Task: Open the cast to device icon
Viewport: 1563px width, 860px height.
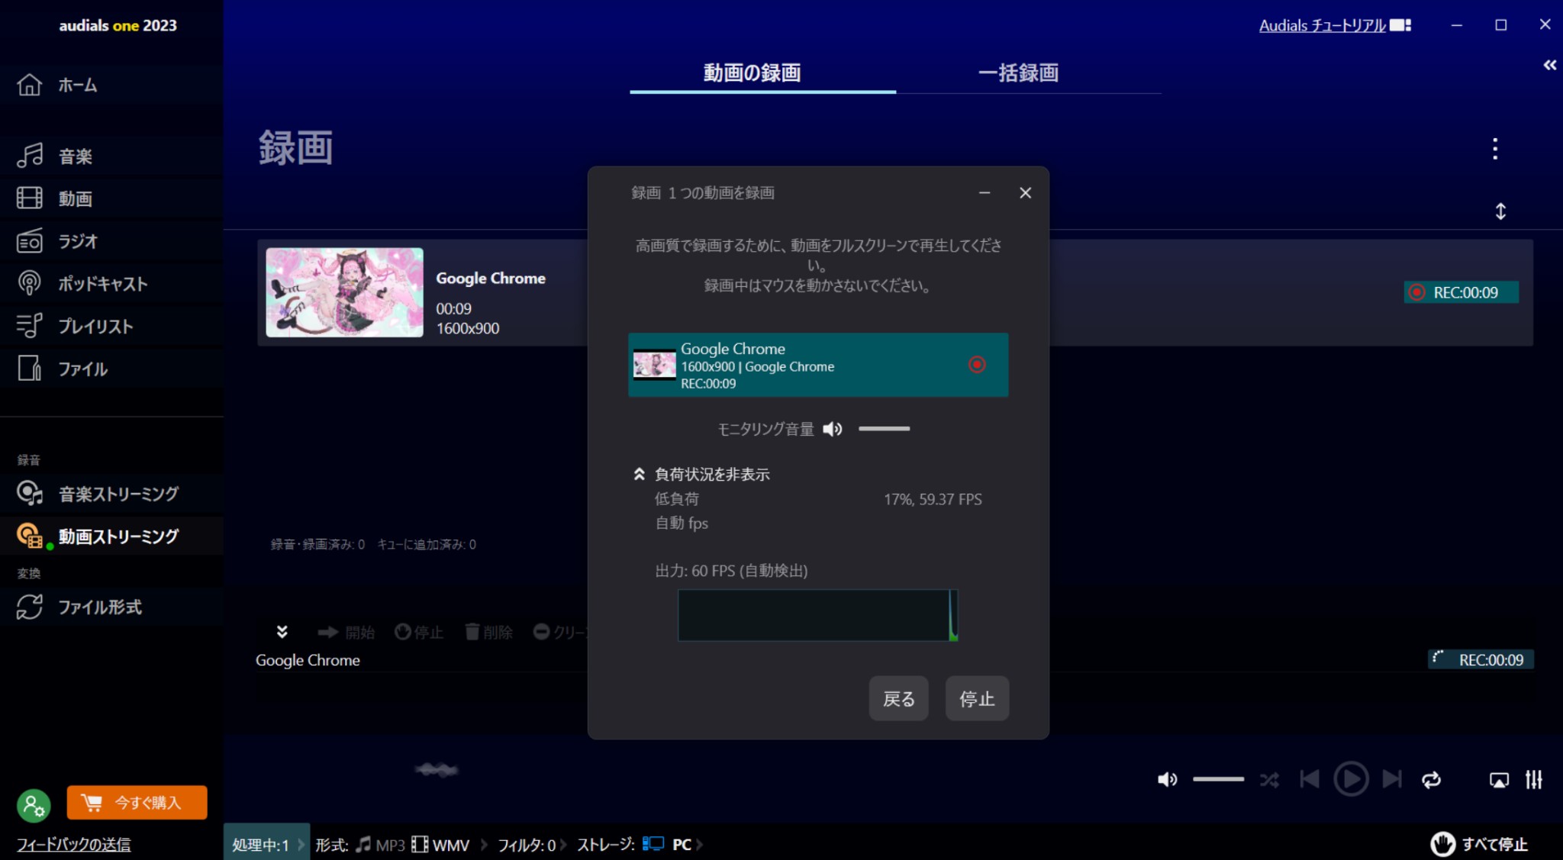Action: [1499, 780]
